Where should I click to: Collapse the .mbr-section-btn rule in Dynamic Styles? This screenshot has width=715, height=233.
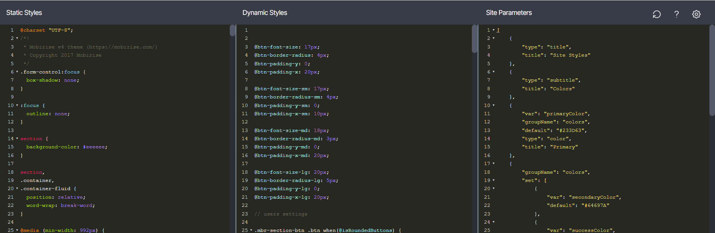[x=251, y=230]
